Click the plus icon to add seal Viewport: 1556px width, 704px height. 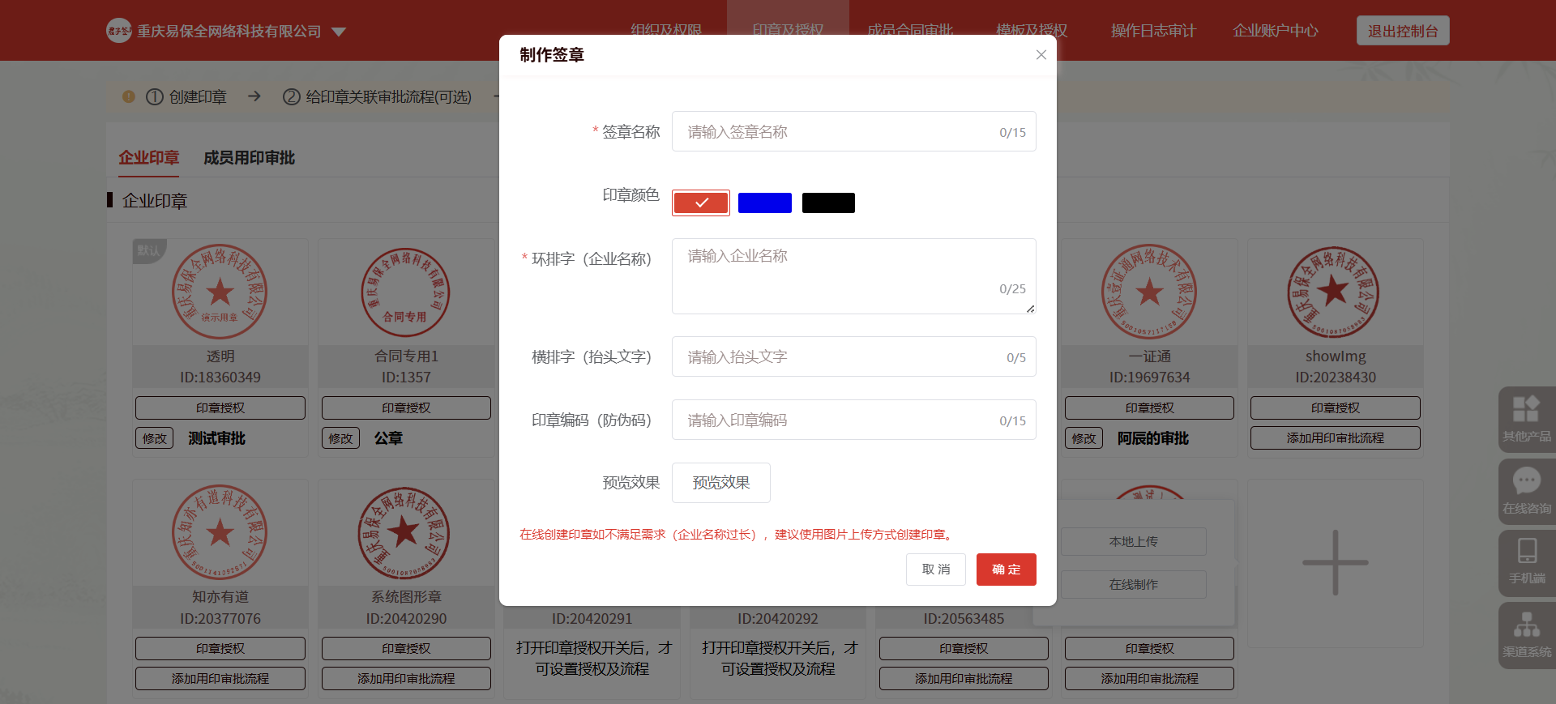pos(1335,563)
